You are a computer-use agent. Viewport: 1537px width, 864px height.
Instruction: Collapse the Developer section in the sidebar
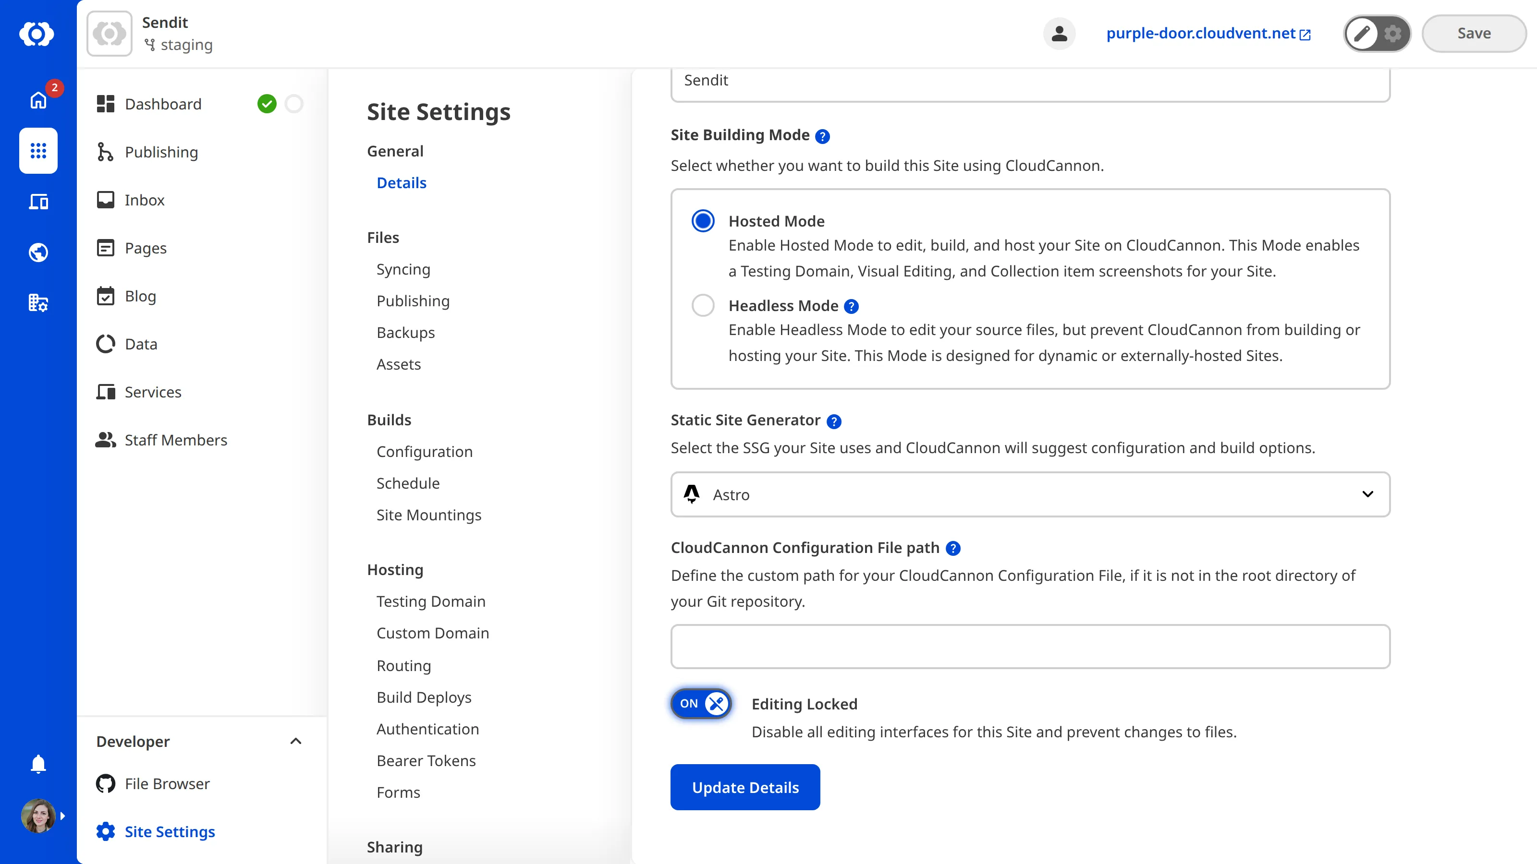click(296, 741)
